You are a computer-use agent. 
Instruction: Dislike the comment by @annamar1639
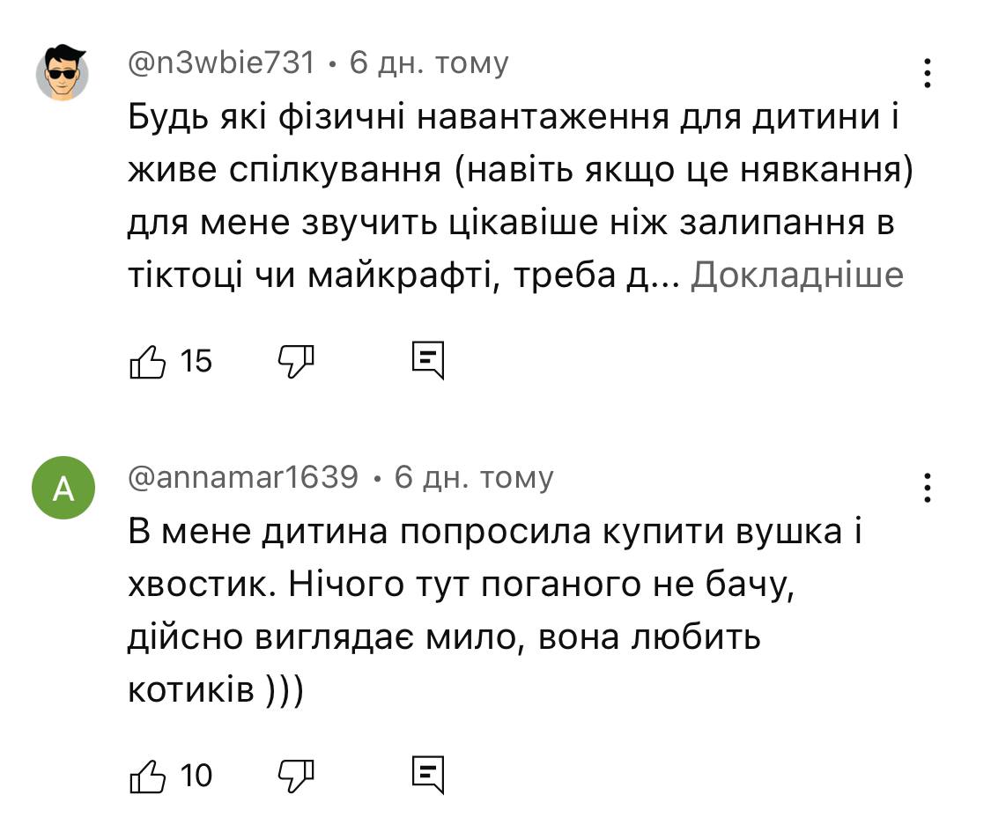(x=296, y=775)
